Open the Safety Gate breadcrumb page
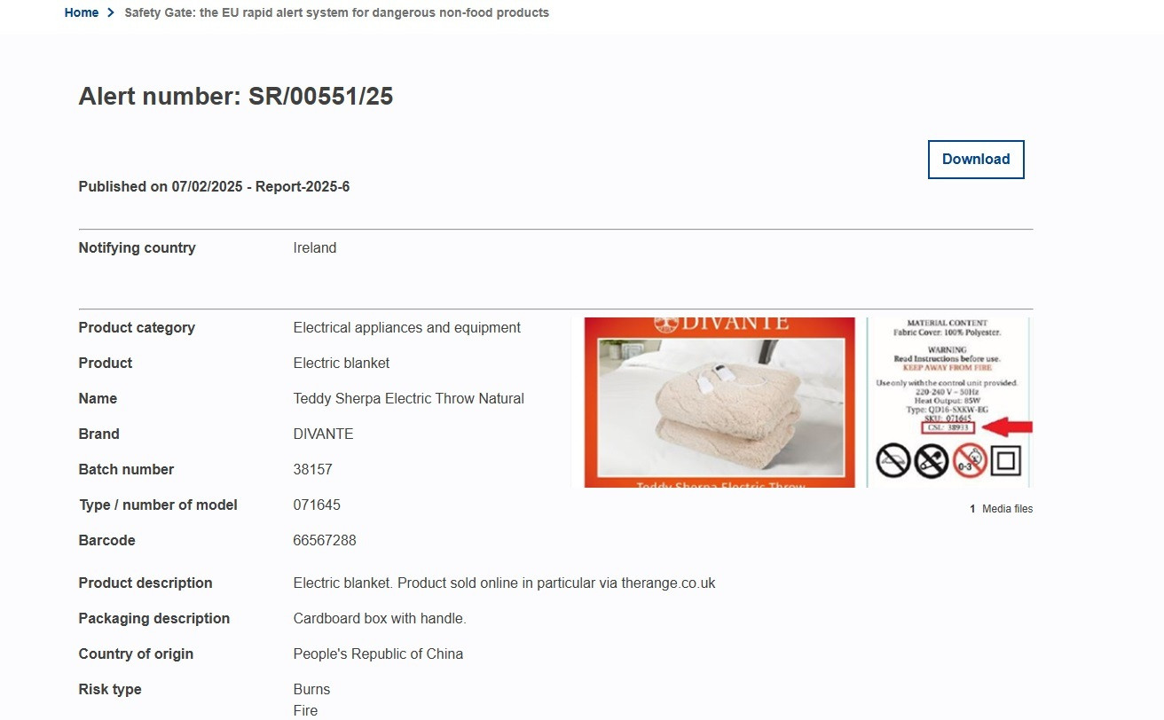 (x=336, y=12)
